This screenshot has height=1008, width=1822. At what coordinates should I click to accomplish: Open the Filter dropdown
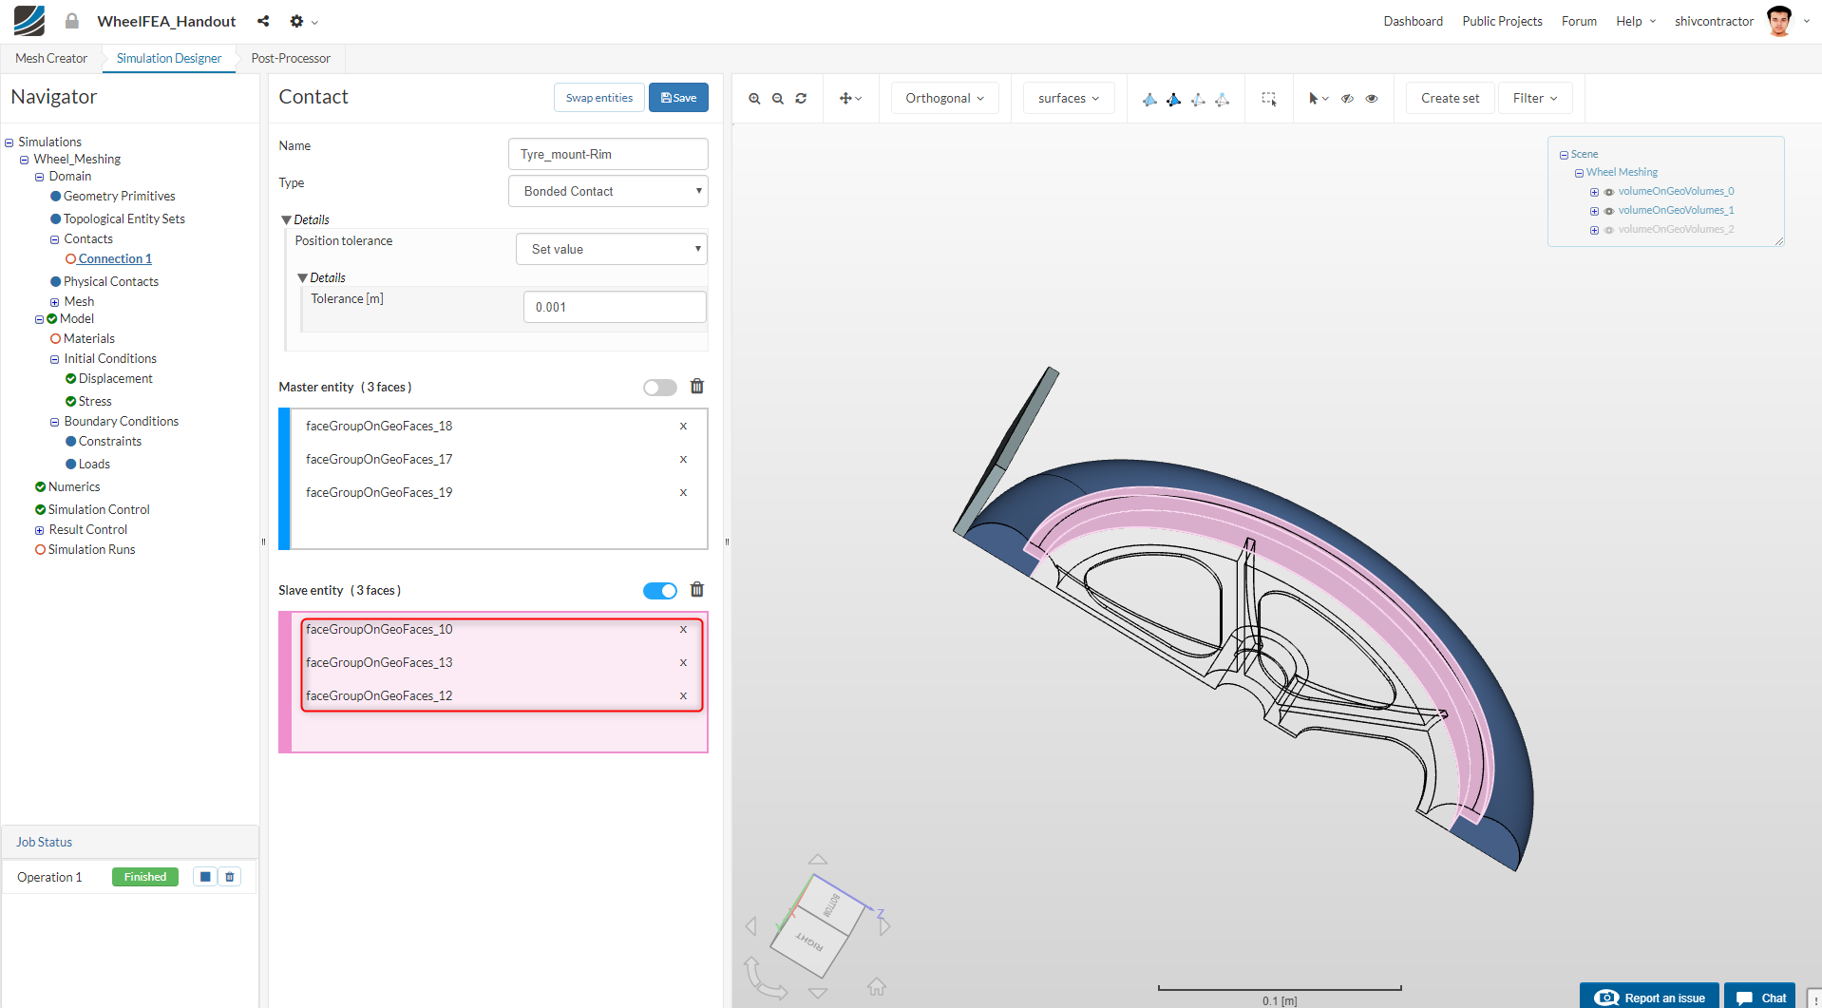coord(1535,98)
